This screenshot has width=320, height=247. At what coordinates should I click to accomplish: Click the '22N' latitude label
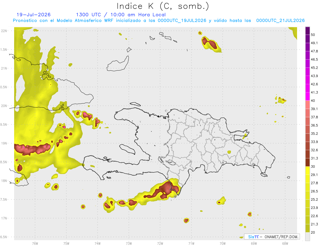[5, 31]
